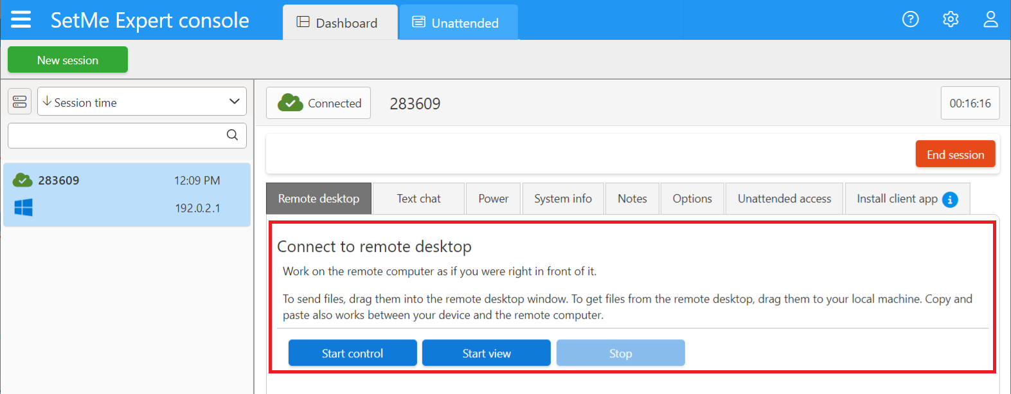Click the search magnifier icon
1011x394 pixels.
pos(232,135)
